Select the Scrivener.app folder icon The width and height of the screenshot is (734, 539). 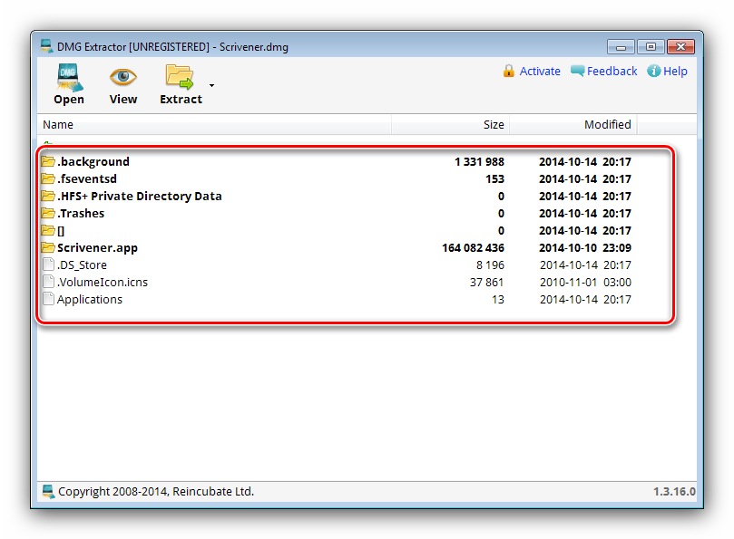click(x=48, y=247)
